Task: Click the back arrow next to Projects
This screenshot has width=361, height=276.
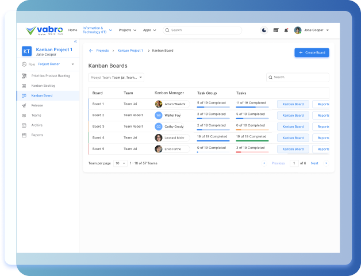Action: click(91, 51)
